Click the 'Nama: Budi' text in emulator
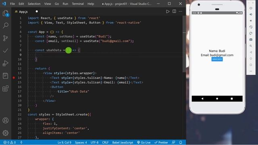This screenshot has width=258, height=145. [x=217, y=51]
